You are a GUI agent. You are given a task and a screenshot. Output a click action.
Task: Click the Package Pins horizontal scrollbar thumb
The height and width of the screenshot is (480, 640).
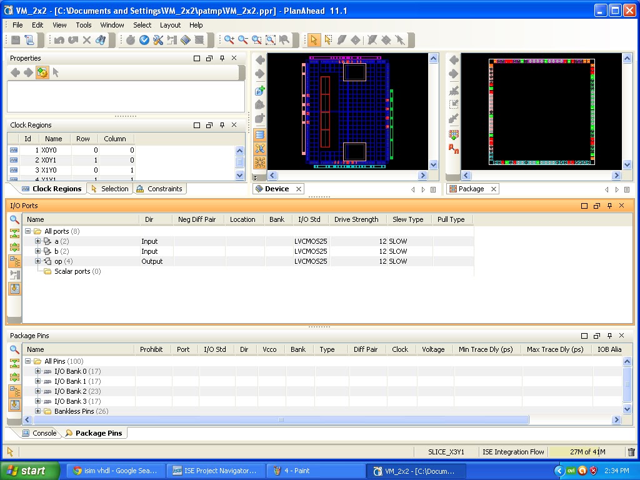point(281,419)
